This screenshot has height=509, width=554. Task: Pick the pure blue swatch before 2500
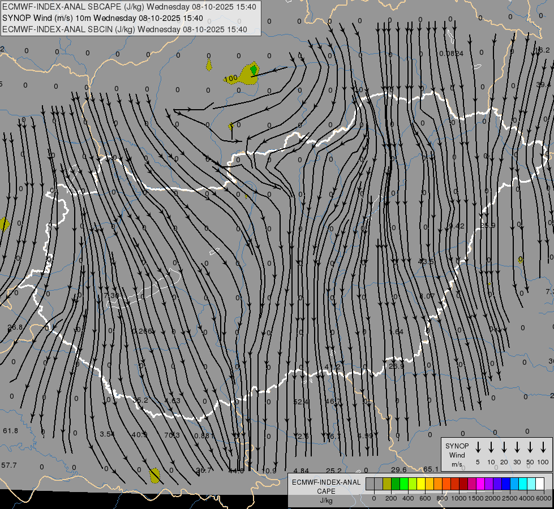[x=506, y=484]
